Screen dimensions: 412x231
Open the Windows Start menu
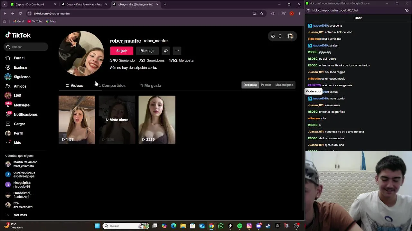[97, 226]
